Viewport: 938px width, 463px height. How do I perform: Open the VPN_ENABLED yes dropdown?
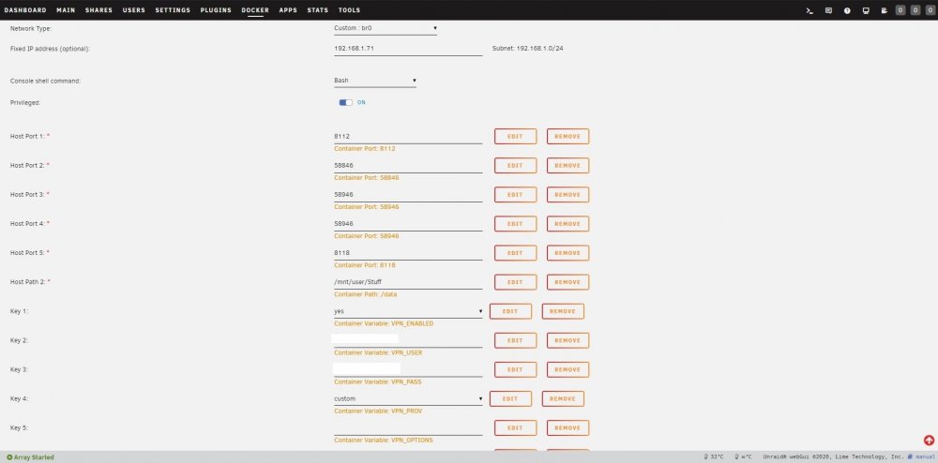(408, 311)
